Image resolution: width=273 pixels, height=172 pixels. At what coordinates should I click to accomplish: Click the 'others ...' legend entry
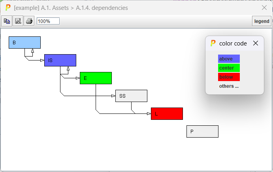(x=229, y=86)
